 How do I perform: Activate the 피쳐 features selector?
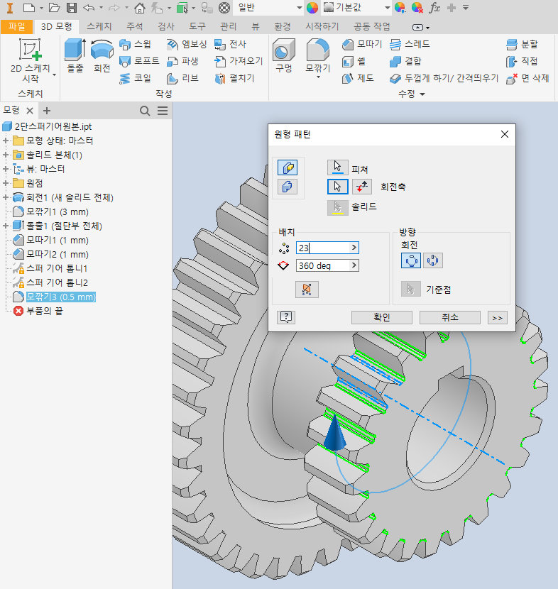click(x=337, y=167)
